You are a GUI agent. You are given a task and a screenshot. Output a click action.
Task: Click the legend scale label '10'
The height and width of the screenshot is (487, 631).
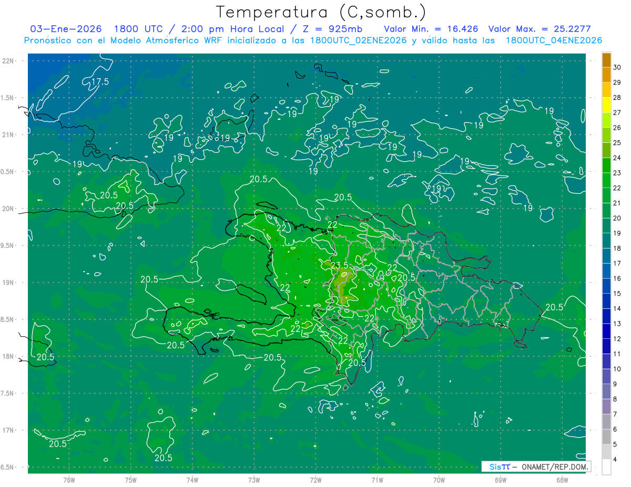[x=617, y=369]
